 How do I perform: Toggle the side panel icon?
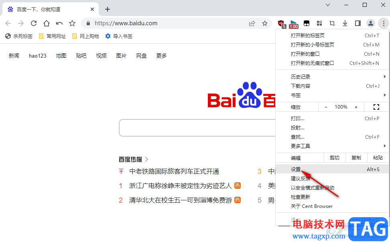[357, 23]
